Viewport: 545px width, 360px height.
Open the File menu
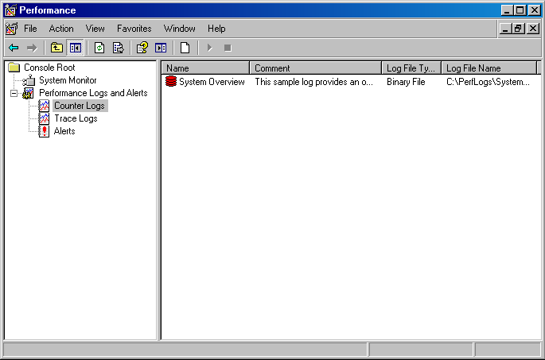pos(30,29)
